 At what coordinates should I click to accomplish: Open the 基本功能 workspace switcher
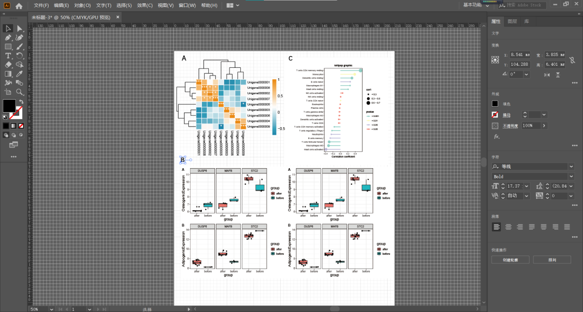point(476,5)
